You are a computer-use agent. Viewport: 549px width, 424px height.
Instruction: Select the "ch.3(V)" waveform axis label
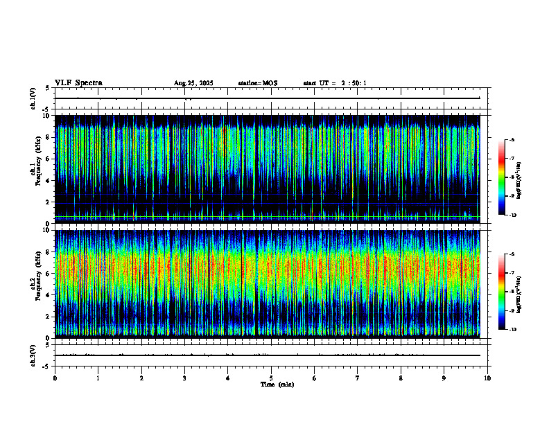[33, 355]
